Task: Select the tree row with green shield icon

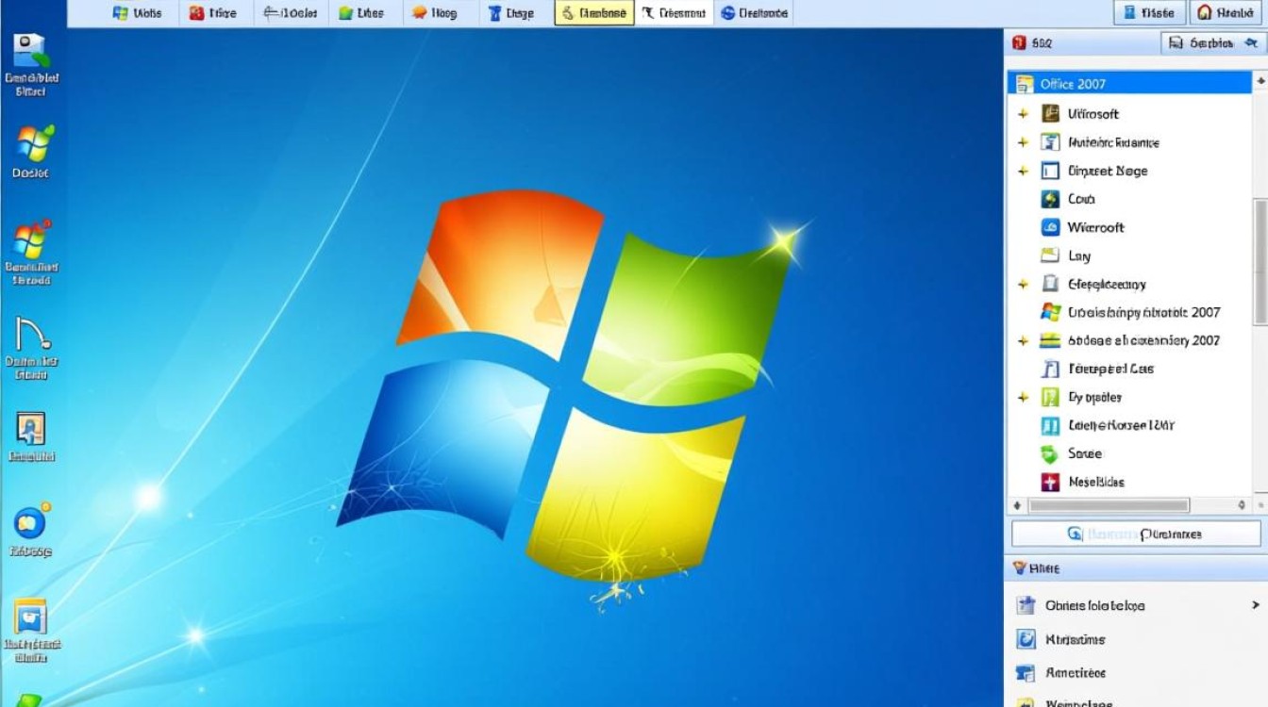Action: tap(1129, 453)
